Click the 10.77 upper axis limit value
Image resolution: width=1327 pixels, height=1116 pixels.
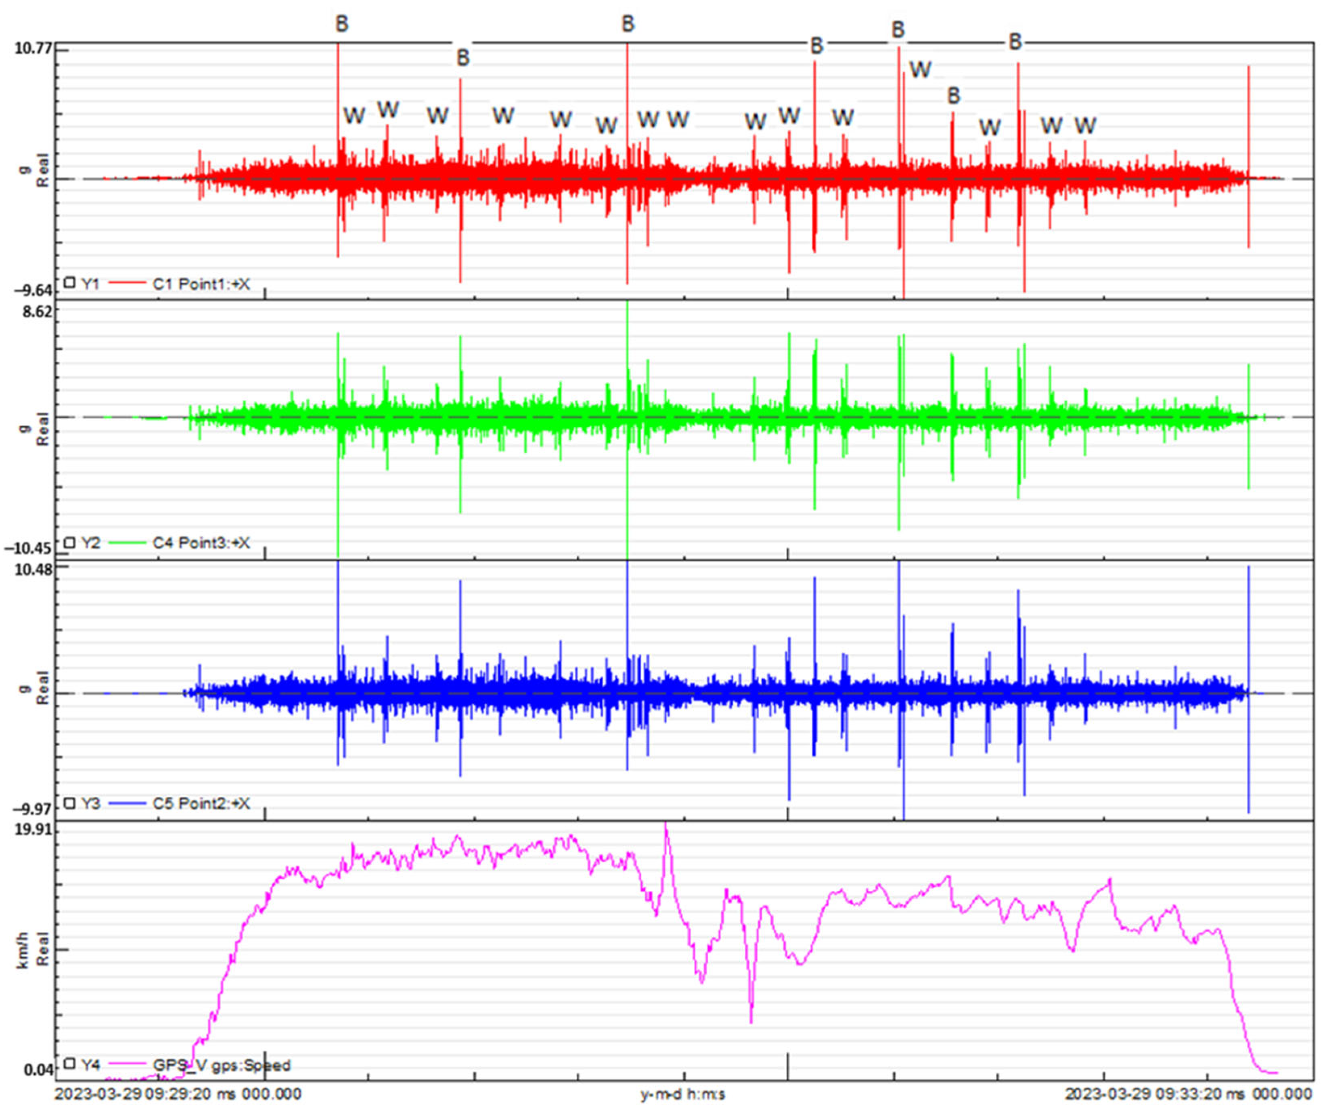click(33, 49)
